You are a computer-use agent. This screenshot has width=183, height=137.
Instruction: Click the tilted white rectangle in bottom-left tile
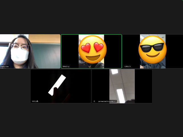57,85
